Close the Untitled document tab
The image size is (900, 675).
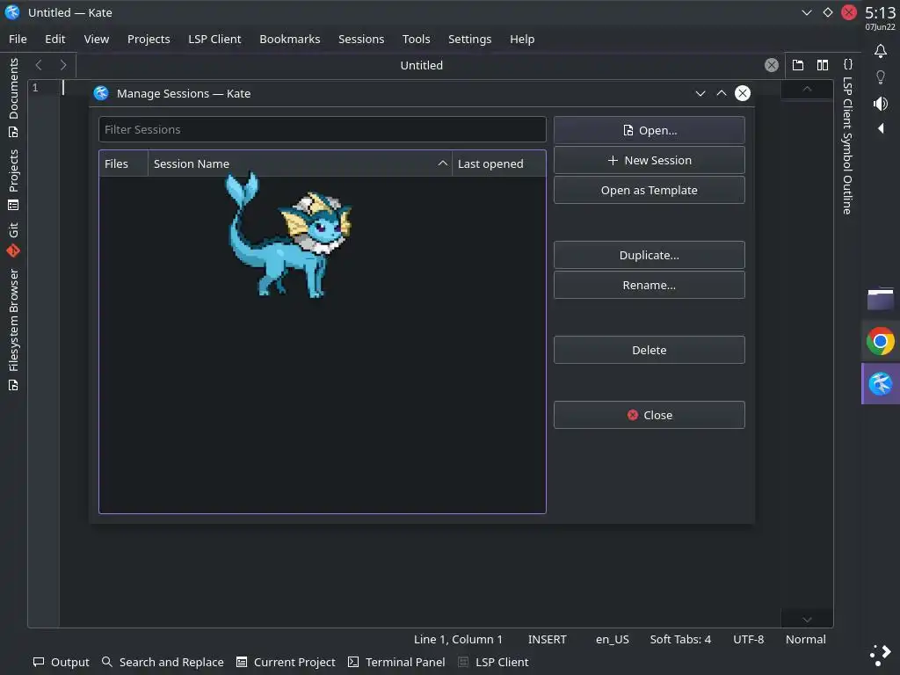(772, 65)
